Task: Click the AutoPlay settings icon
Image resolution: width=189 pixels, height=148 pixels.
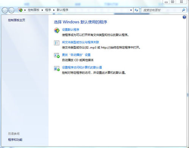Action: (x=57, y=56)
